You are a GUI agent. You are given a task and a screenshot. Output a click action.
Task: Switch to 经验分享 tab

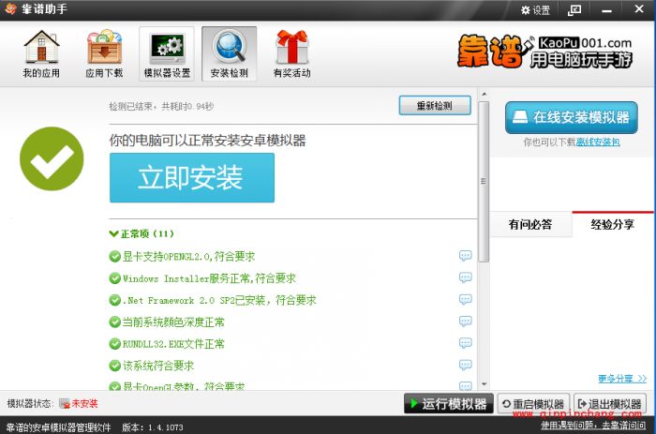[x=612, y=225]
